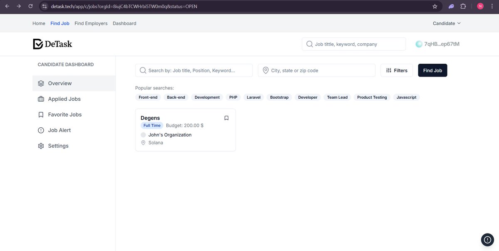The image size is (499, 251).
Task: Select the Developer popular search tag
Action: coord(308,97)
